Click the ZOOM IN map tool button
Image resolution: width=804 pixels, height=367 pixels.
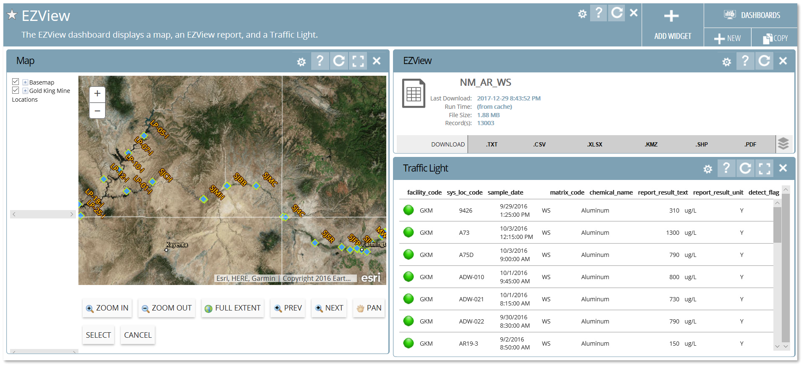(x=107, y=308)
